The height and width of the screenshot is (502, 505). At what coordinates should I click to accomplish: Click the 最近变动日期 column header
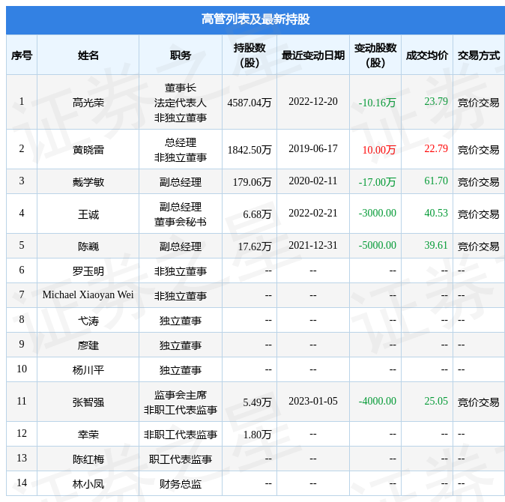point(313,55)
